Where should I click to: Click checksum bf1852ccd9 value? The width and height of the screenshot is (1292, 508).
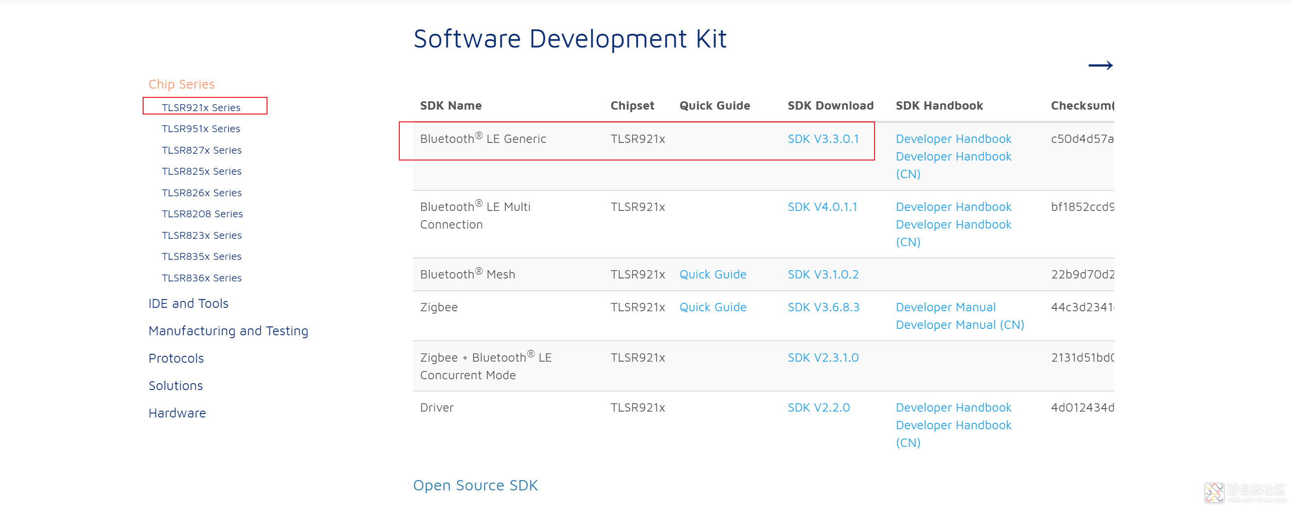[x=1082, y=207]
